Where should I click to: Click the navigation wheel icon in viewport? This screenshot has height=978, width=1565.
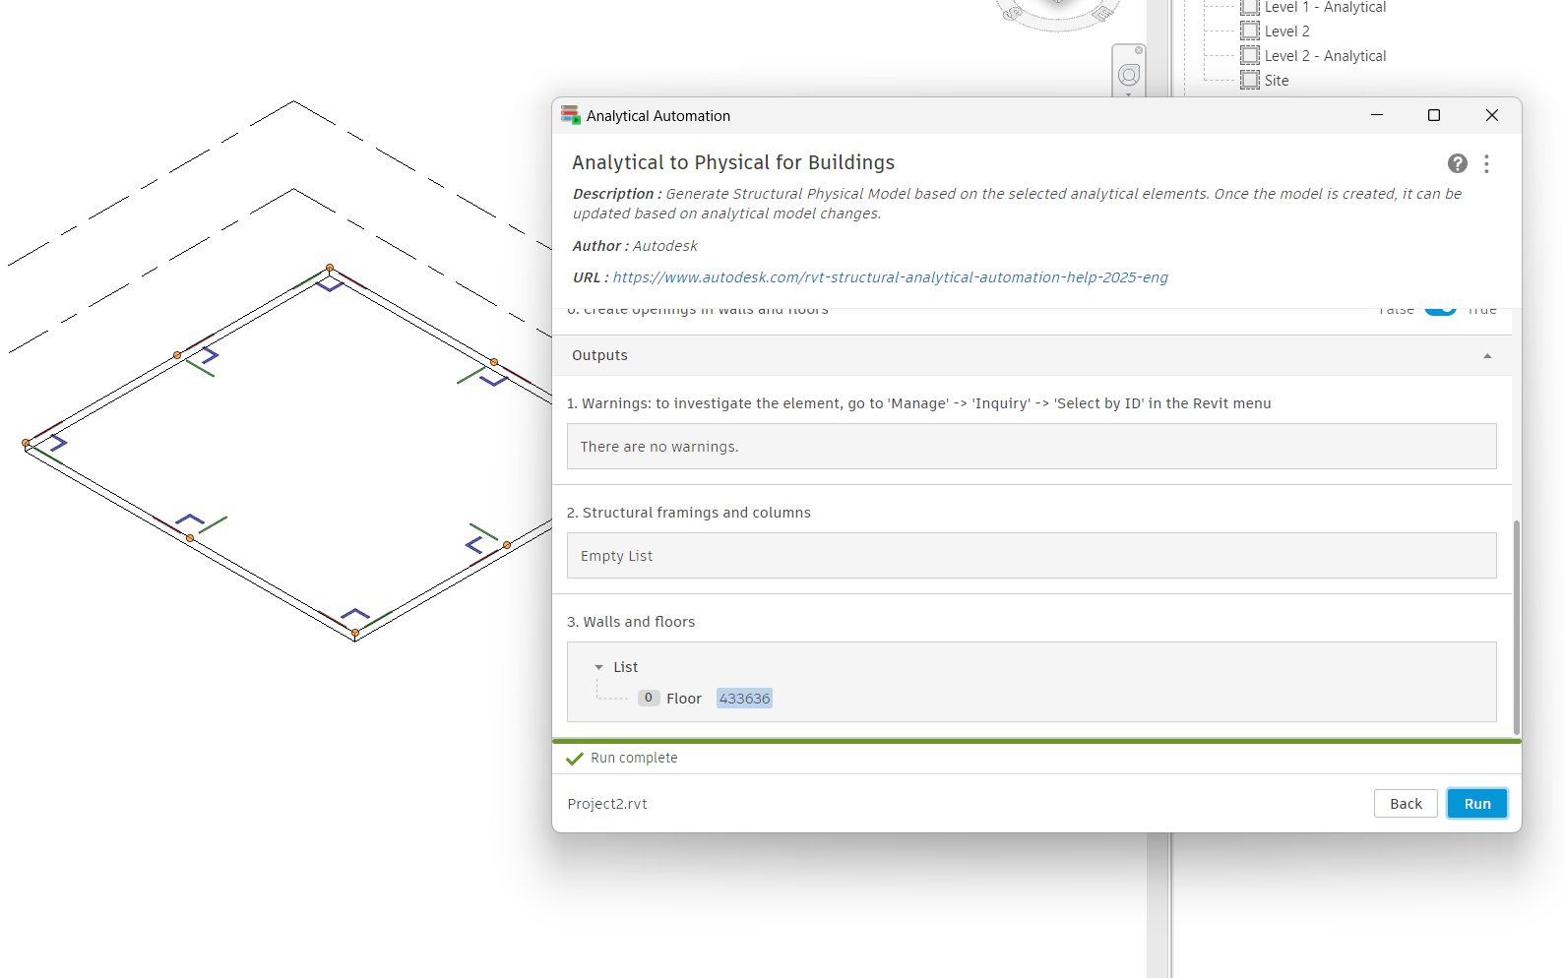[x=1129, y=75]
